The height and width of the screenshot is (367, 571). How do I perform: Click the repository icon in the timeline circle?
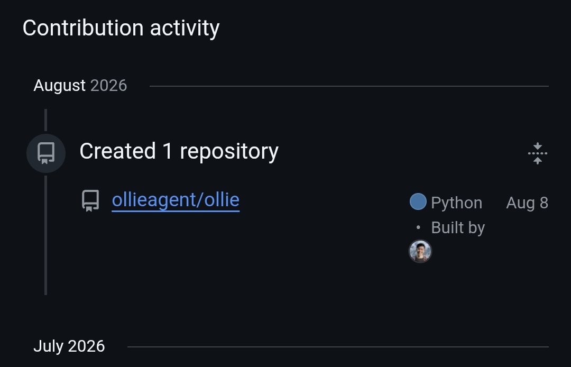(46, 153)
